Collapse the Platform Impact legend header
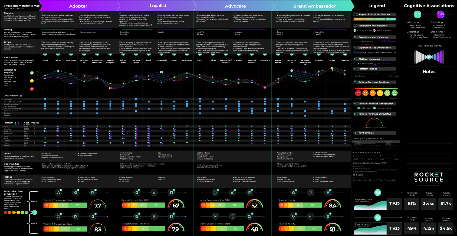The image size is (457, 236). (374, 69)
